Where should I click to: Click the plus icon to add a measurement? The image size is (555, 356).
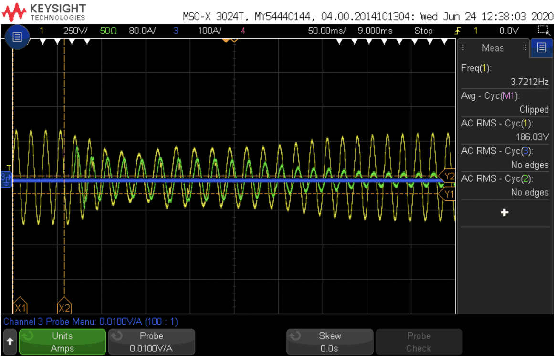504,213
